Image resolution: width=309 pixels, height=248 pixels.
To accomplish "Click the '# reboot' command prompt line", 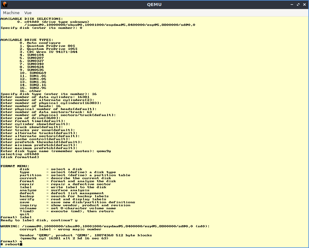I will tap(11, 244).
